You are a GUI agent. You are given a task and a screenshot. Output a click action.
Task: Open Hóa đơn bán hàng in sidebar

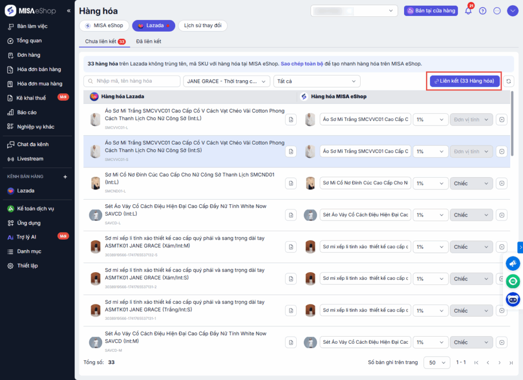(x=39, y=69)
